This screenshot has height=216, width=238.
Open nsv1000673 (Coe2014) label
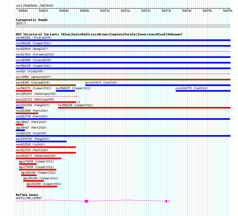click(101, 83)
